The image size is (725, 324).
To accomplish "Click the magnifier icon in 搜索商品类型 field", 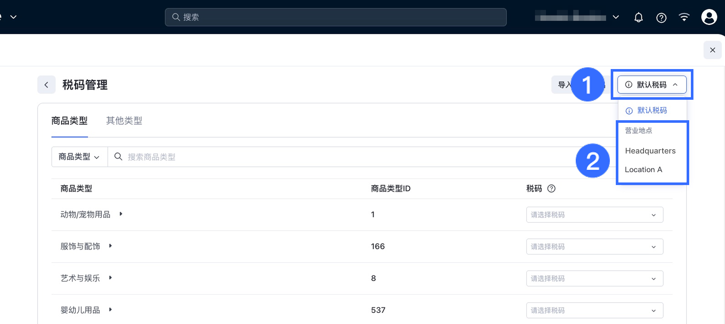I will tap(119, 157).
